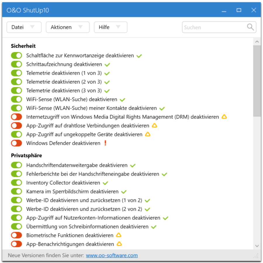
Task: Click checkmark beside Schaltfläche zur Kennwortanzeige
Action: (139, 56)
